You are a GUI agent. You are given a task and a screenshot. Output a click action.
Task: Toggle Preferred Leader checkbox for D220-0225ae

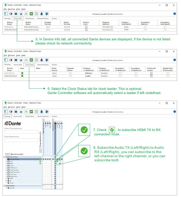(151, 73)
